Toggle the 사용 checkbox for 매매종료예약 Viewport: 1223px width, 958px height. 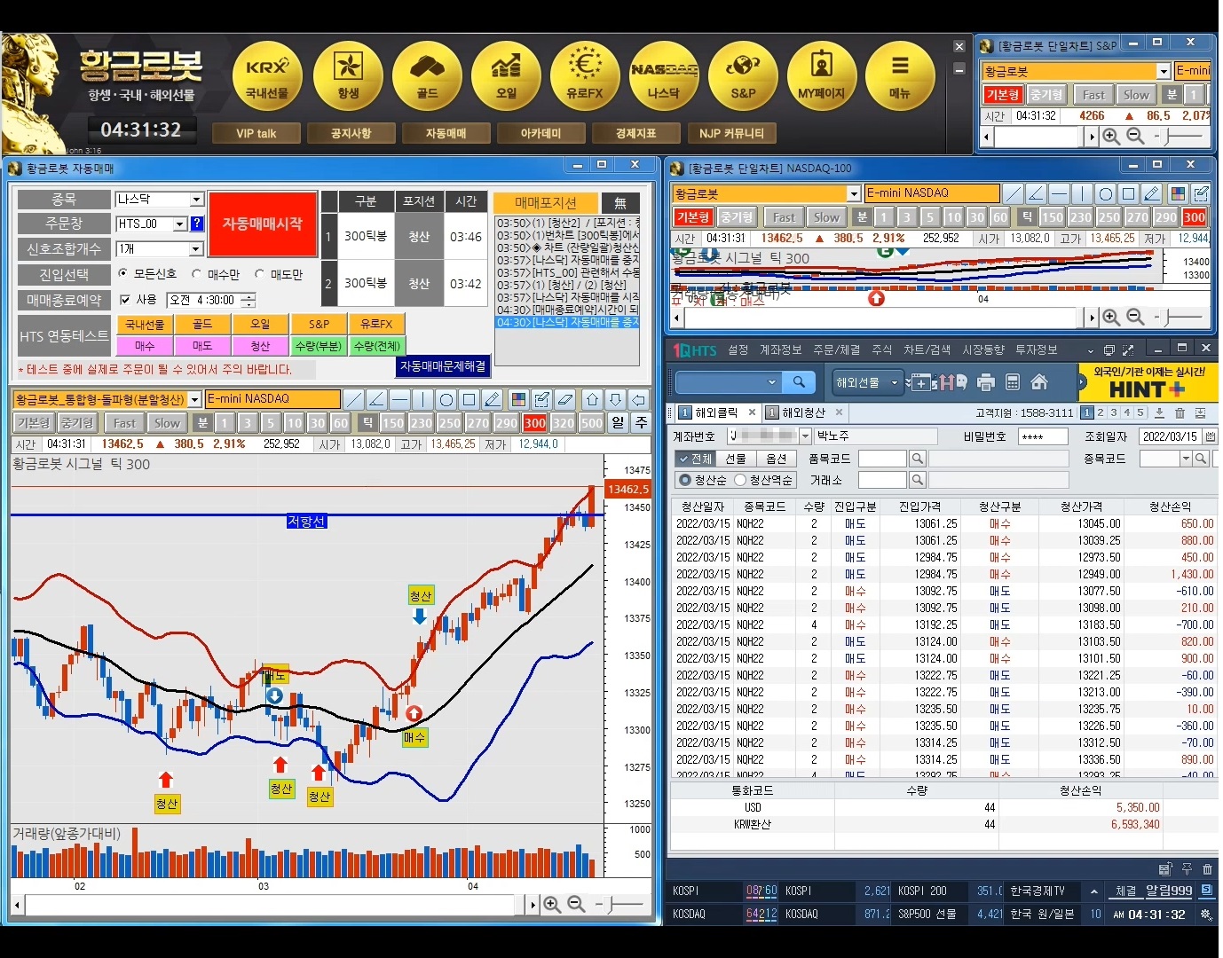[125, 300]
